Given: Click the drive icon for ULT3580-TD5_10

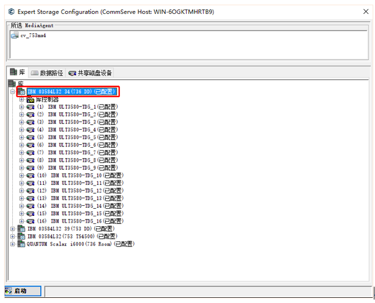Looking at the screenshot, I should tap(30, 176).
